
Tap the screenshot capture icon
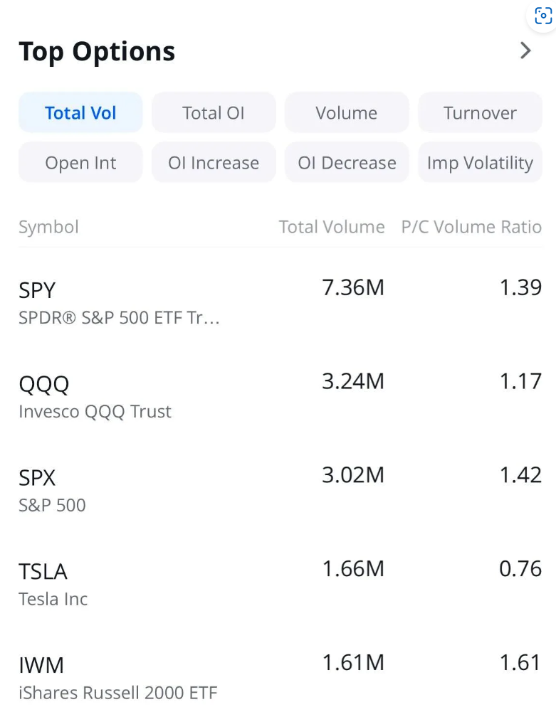click(543, 16)
